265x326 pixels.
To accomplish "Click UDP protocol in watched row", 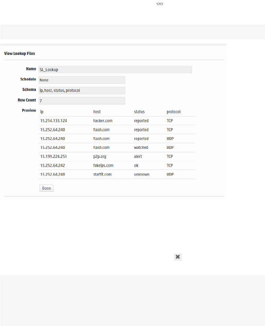I will click(170, 148).
